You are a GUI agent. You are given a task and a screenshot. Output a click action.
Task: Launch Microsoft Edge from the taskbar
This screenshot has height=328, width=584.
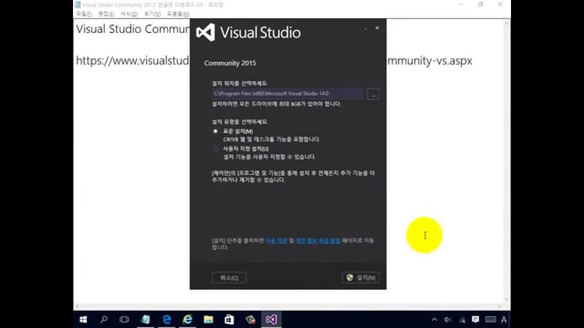click(x=167, y=319)
